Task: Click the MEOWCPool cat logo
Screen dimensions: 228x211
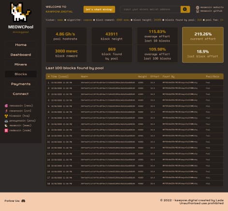Action: [x=20, y=13]
